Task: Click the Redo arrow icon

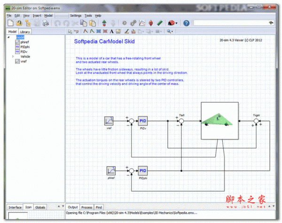Action: click(66, 23)
